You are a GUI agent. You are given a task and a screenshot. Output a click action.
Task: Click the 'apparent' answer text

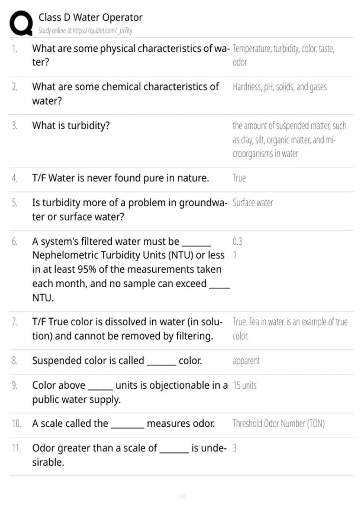(246, 361)
